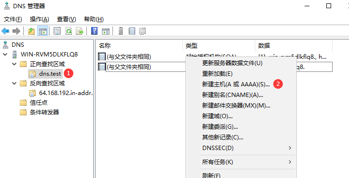
Task: Click the New server tower toolbar icon
Action: [x=121, y=31]
